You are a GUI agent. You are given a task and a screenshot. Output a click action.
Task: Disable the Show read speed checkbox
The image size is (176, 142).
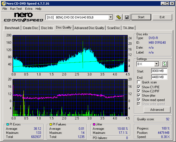click(x=139, y=100)
